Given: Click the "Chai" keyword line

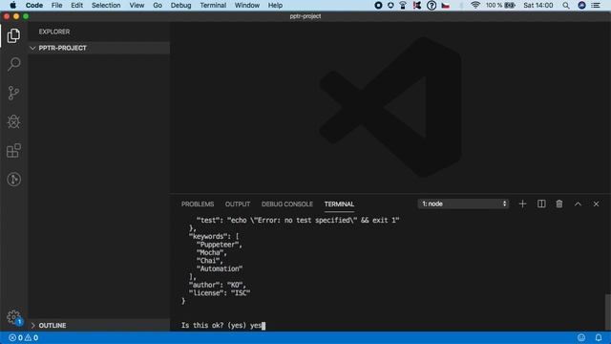Looking at the screenshot, I should [210, 261].
